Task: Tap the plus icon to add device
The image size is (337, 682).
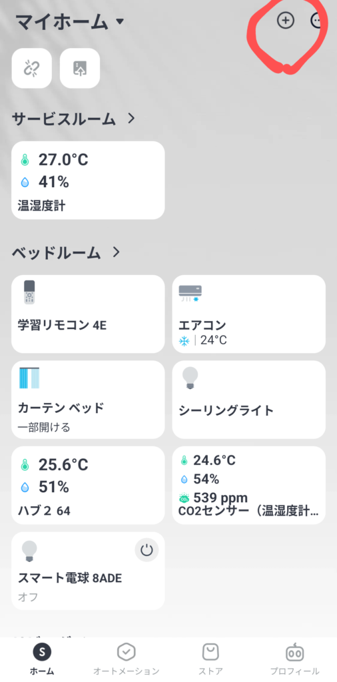Action: click(x=285, y=21)
